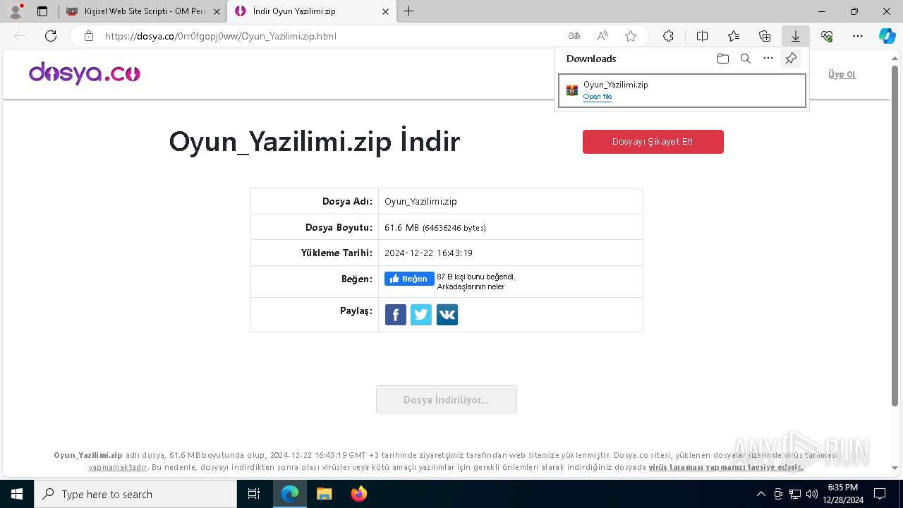Click Dosya İndiriliyor... button
Viewport: 903px width, 508px height.
pyautogui.click(x=447, y=399)
